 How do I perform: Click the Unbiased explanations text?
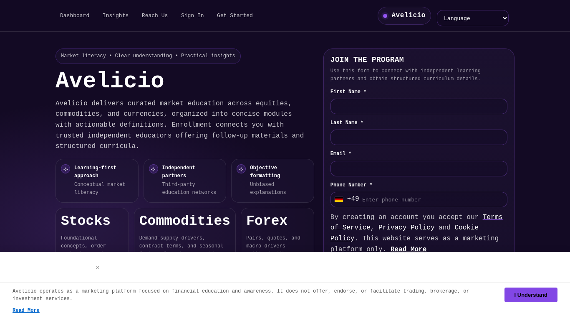click(x=268, y=189)
